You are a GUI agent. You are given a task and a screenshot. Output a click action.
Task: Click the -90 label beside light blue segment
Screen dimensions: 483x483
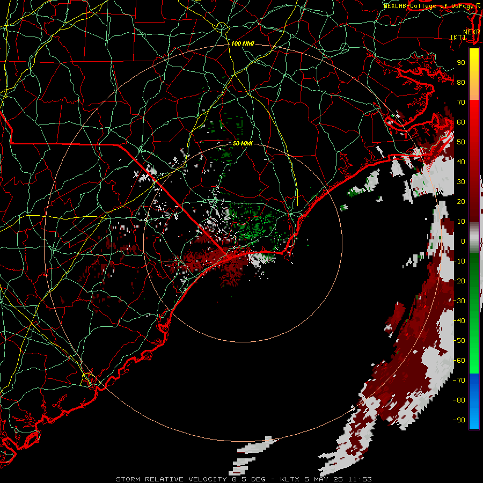[459, 420]
